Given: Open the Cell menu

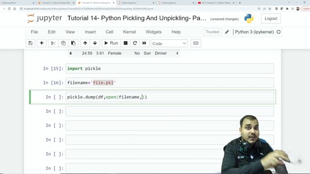Looking at the screenshot, I should pyautogui.click(x=109, y=32).
